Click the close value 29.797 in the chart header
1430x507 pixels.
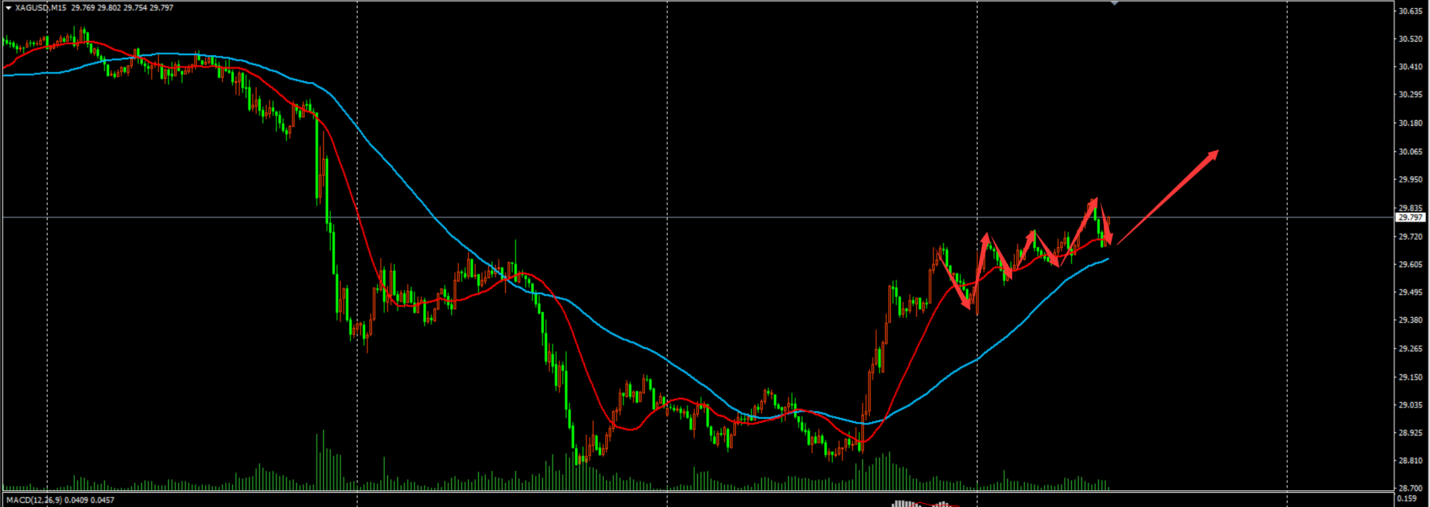pyautogui.click(x=161, y=8)
